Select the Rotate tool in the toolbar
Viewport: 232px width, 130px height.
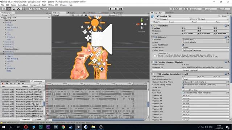[14, 9]
